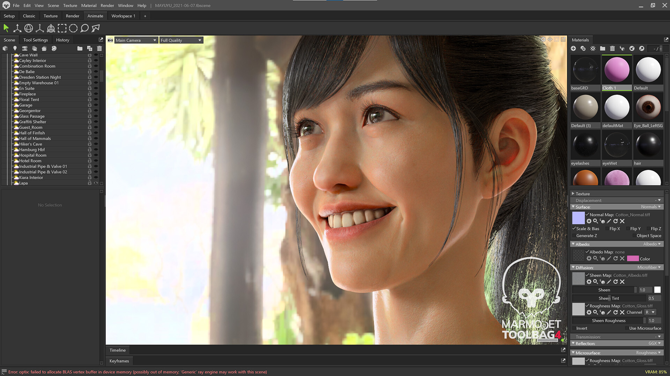
Task: Toggle the Scale & Bias checkbox
Action: click(574, 229)
